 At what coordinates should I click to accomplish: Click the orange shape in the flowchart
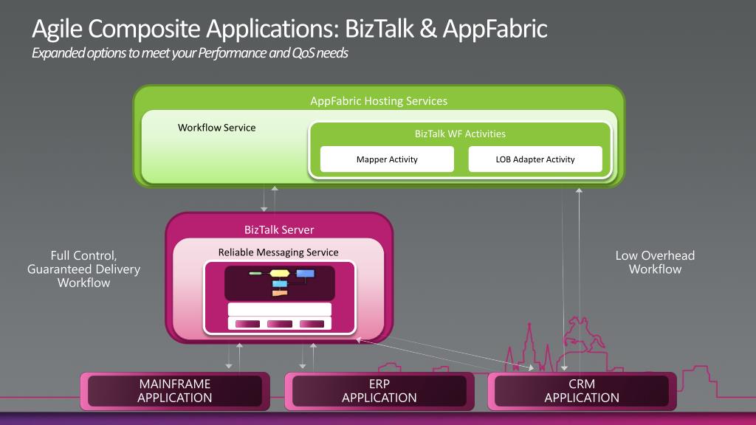point(280,293)
